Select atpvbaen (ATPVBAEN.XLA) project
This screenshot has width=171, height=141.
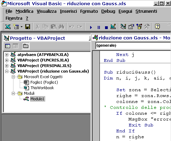click(43, 55)
